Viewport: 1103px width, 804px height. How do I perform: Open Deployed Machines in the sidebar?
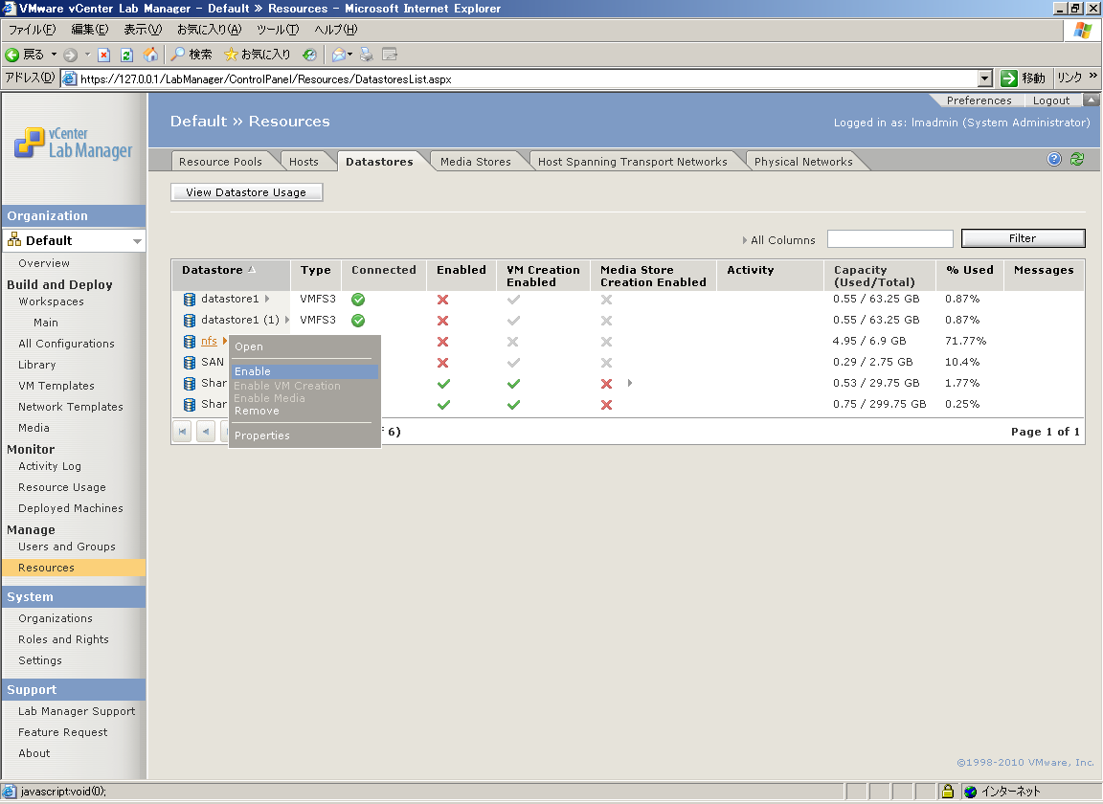[x=70, y=508]
